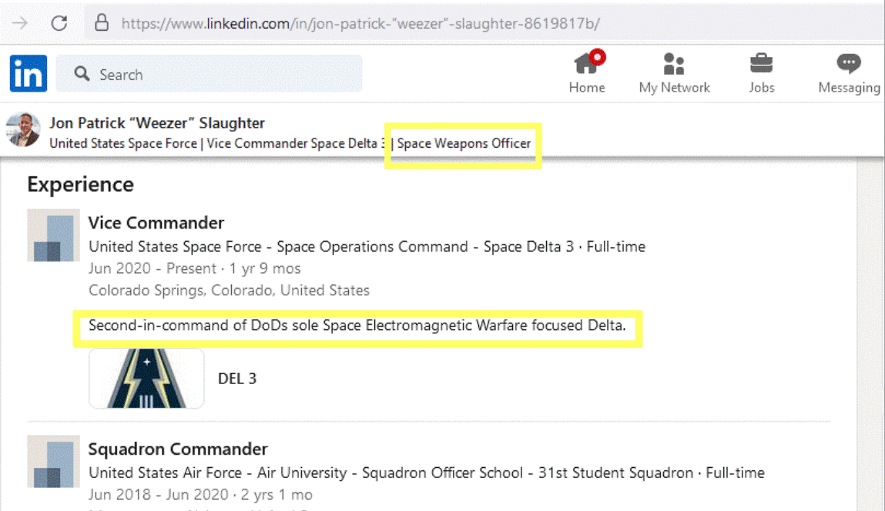Click the browser forward arrow
The width and height of the screenshot is (885, 511).
(20, 23)
